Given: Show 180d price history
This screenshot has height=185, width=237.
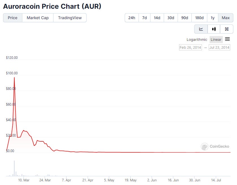Looking at the screenshot, I should [199, 18].
